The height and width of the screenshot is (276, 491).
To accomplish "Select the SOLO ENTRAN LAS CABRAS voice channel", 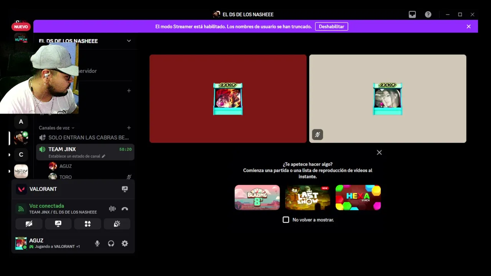I will 85,138.
